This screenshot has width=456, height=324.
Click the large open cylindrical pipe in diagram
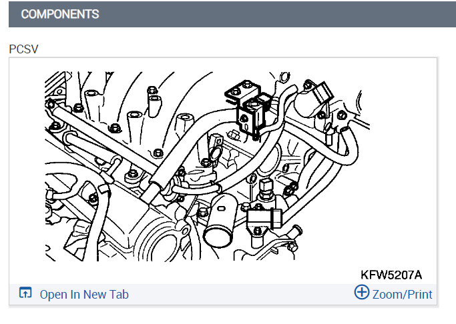click(x=220, y=220)
